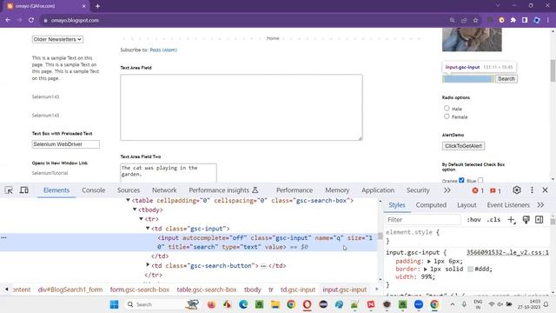
Task: Collapse the td class gsc-input node
Action: click(x=148, y=228)
